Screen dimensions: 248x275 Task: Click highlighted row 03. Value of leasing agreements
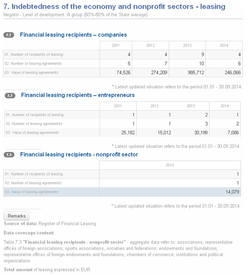[122, 192]
